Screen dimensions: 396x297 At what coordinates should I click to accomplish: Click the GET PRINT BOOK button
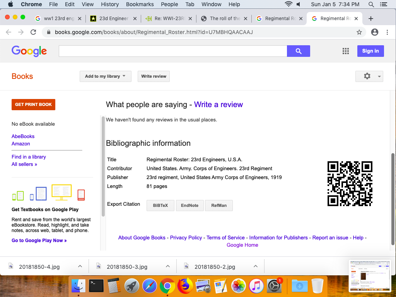pyautogui.click(x=33, y=104)
